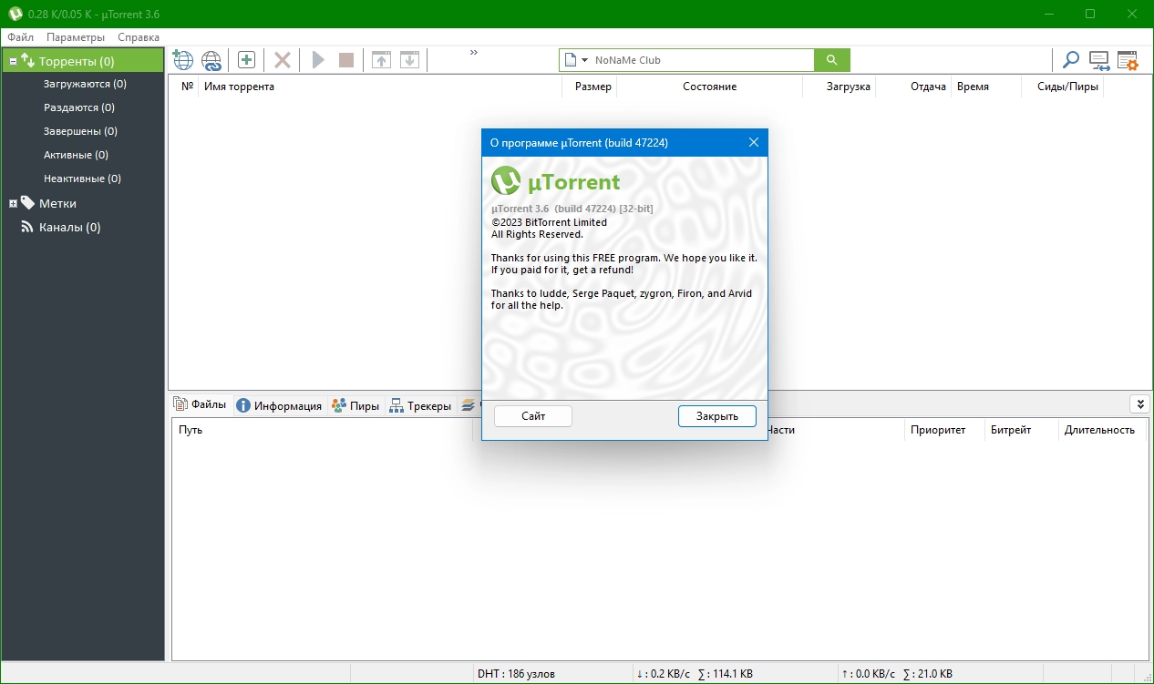
Task: Click µTorrent app icon in title bar
Action: (15, 14)
